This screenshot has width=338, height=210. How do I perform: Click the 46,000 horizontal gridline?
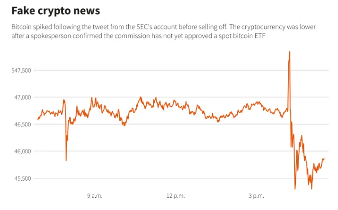click(181, 151)
